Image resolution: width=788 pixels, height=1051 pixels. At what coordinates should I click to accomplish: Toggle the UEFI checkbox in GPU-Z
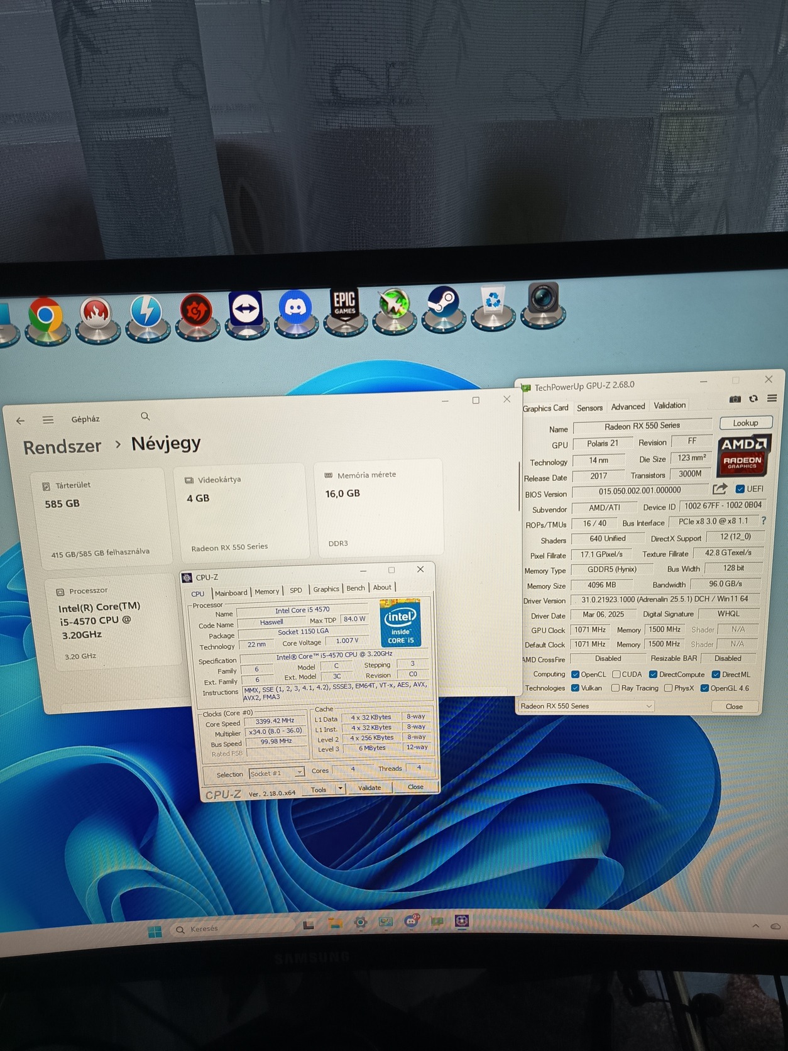point(740,489)
